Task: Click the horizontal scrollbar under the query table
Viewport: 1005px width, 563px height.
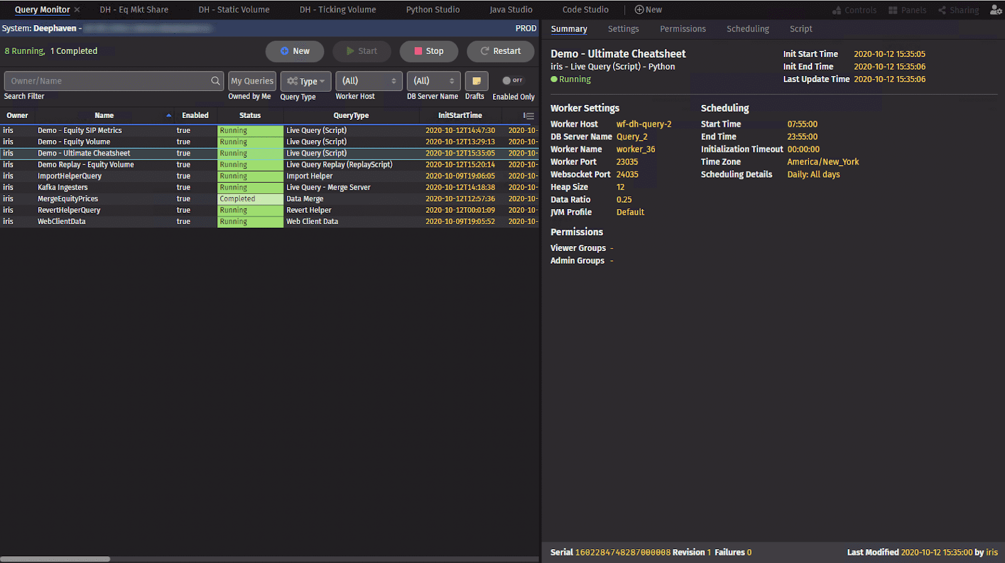Action: (55, 559)
